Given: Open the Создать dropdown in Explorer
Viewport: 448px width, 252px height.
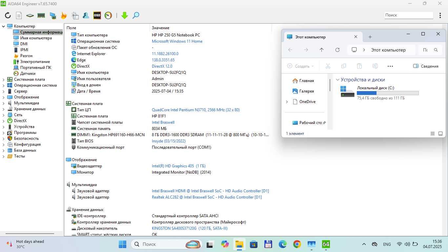Looking at the screenshot, I should tap(301, 66).
